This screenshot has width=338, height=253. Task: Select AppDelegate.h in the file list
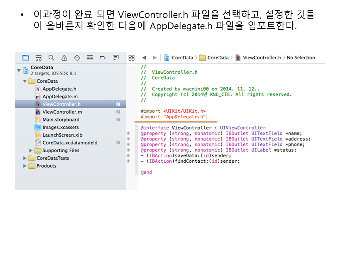(59, 89)
